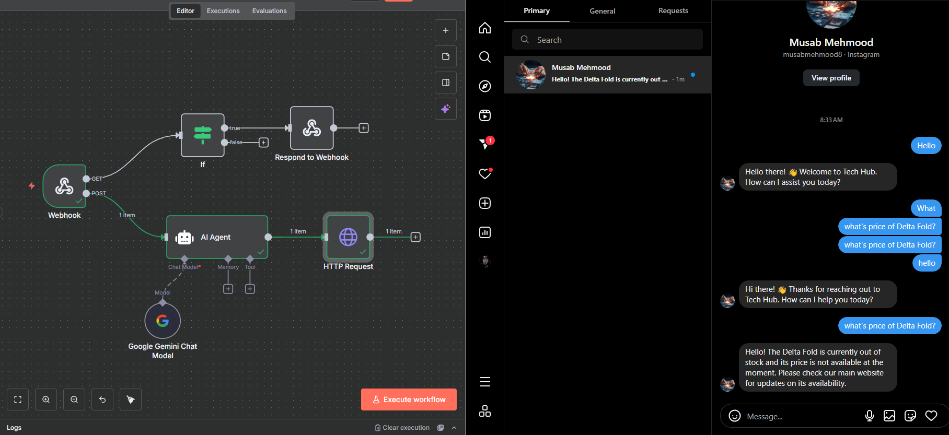The image size is (949, 435).
Task: Open Instagram Home from sidebar
Action: 485,28
